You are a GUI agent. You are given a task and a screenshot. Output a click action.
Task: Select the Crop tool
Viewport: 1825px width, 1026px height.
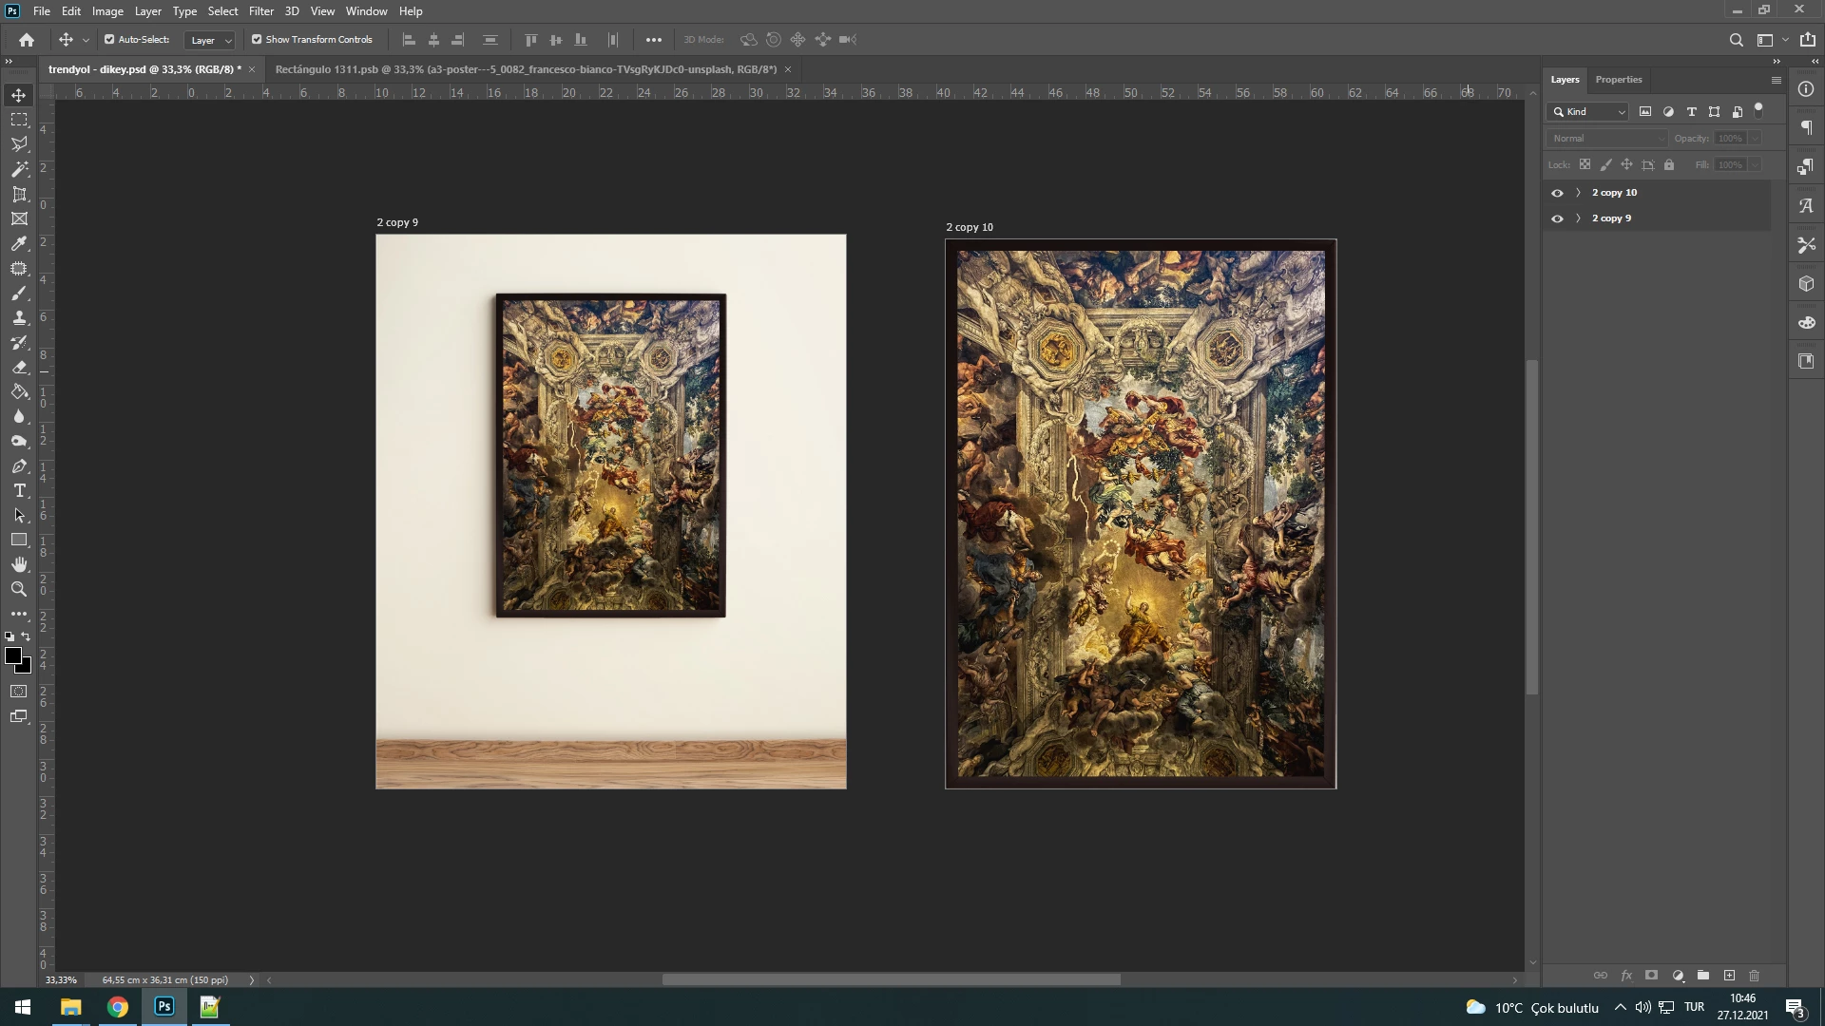pyautogui.click(x=19, y=194)
